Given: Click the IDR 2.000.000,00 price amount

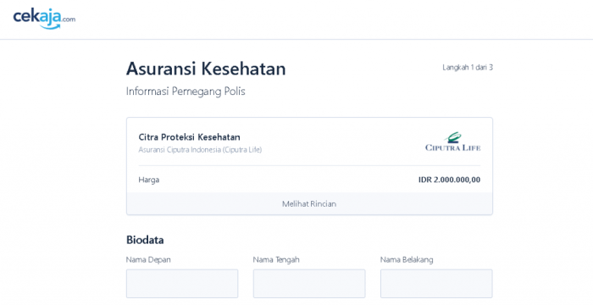Looking at the screenshot, I should click(449, 180).
